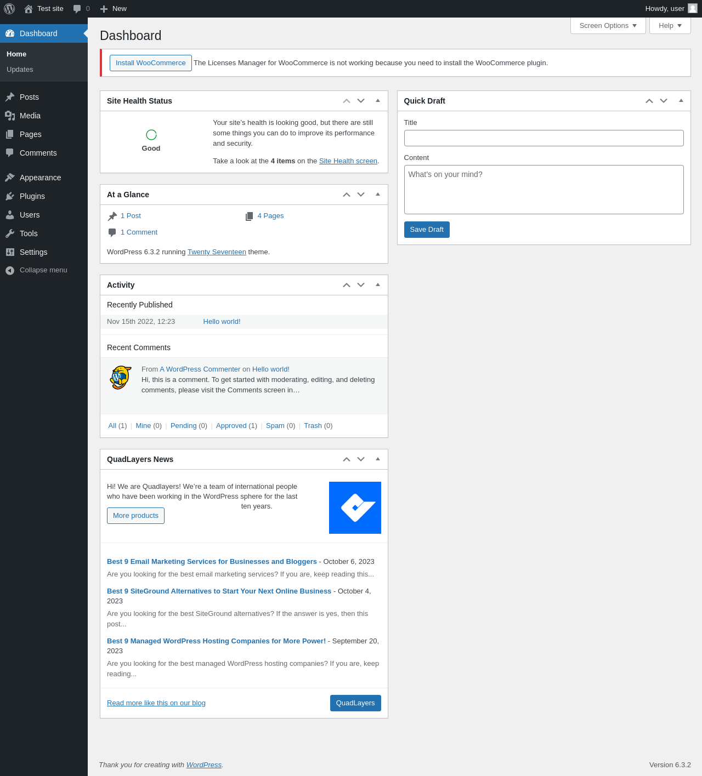Open the 4 Pages link
The image size is (702, 776).
[271, 216]
